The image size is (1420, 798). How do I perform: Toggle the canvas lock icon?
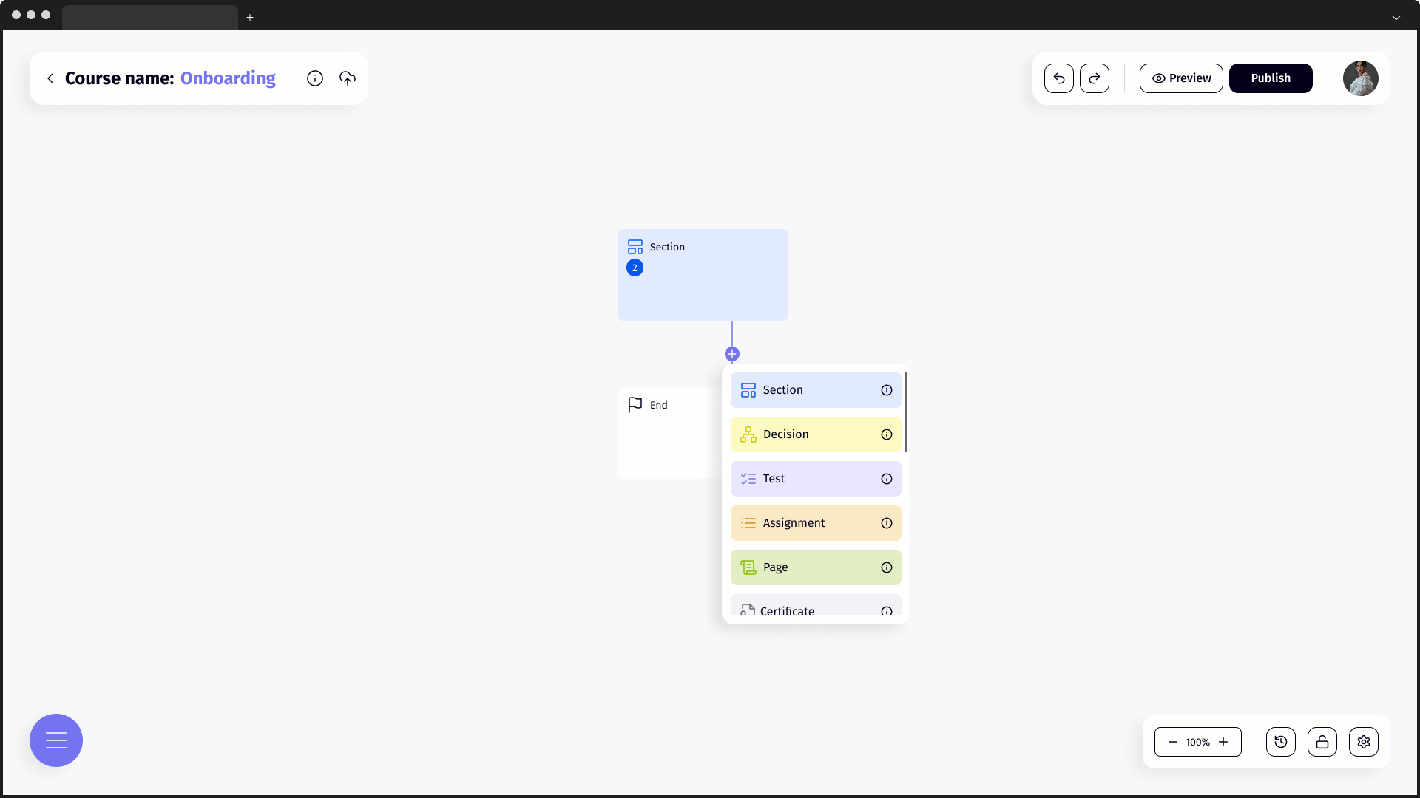pos(1322,742)
